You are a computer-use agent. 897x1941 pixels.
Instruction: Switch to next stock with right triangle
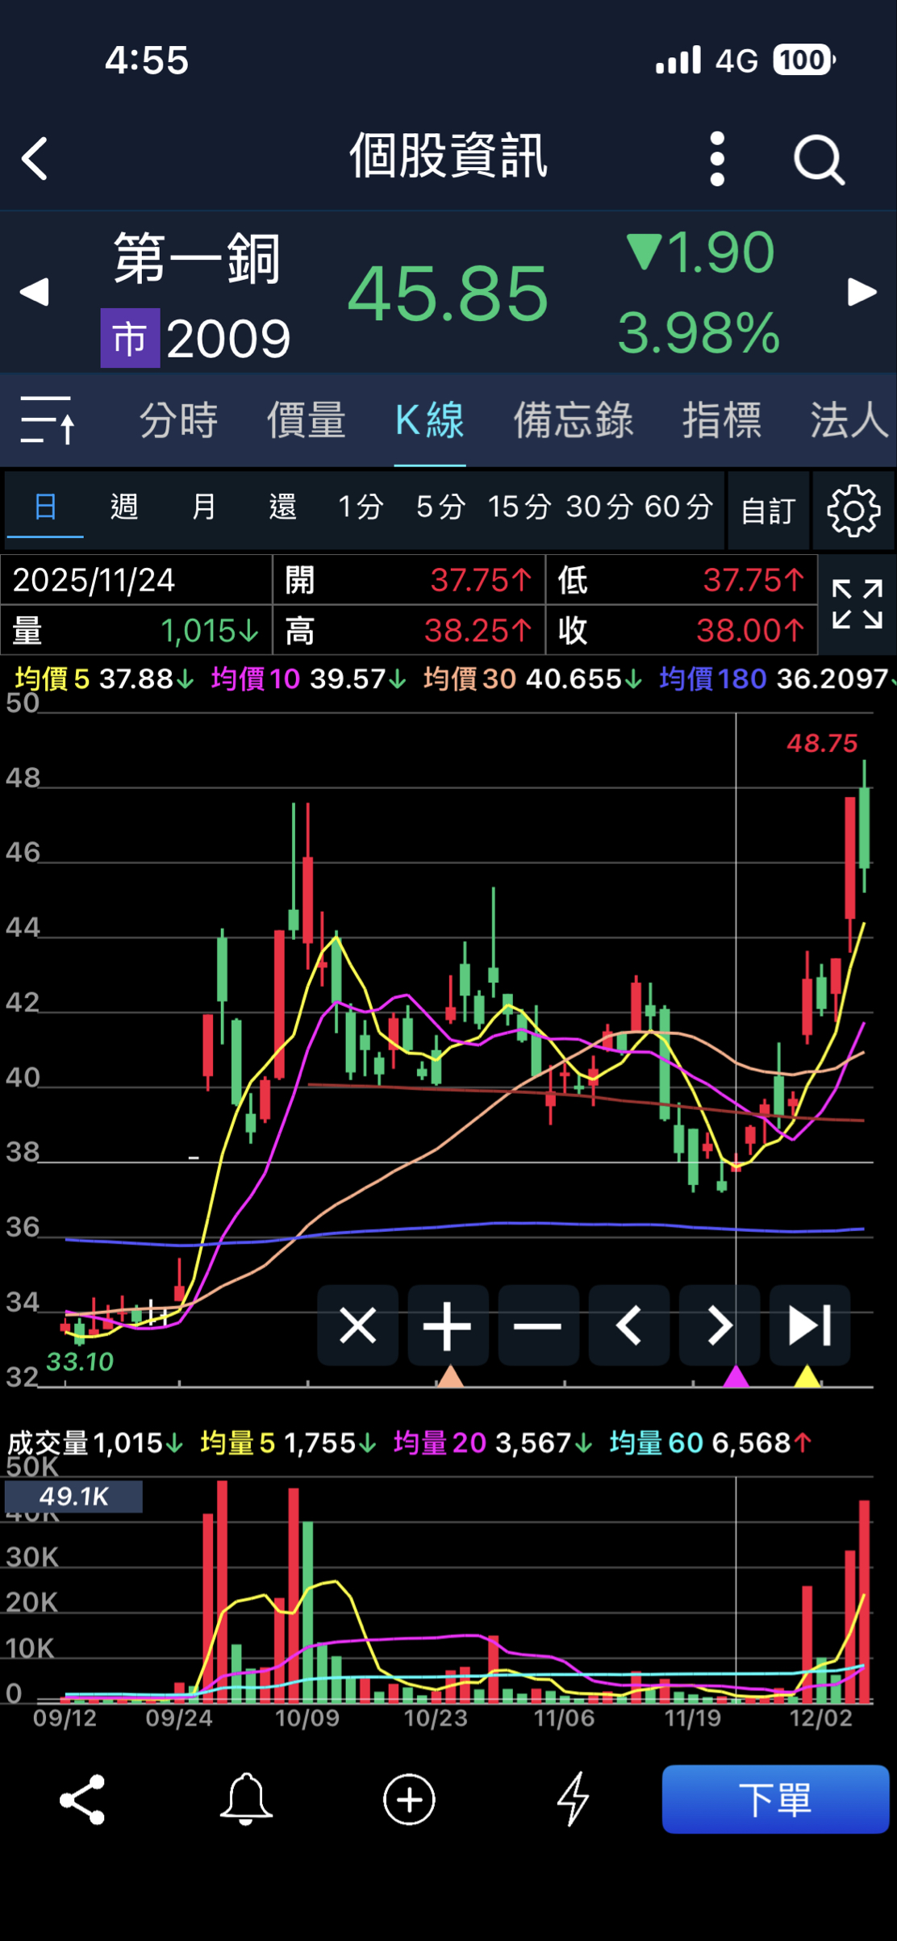pos(862,292)
